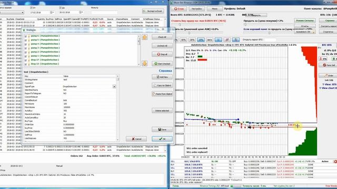
Task: Click the red Stop all button
Action: click(162, 54)
